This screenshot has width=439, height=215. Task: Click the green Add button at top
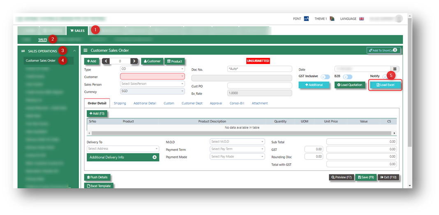(91, 61)
